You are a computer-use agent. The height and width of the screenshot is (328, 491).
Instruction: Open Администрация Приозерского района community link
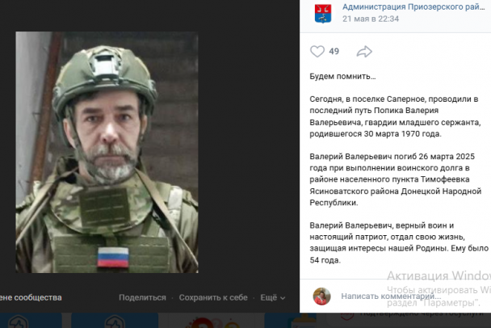point(413,7)
